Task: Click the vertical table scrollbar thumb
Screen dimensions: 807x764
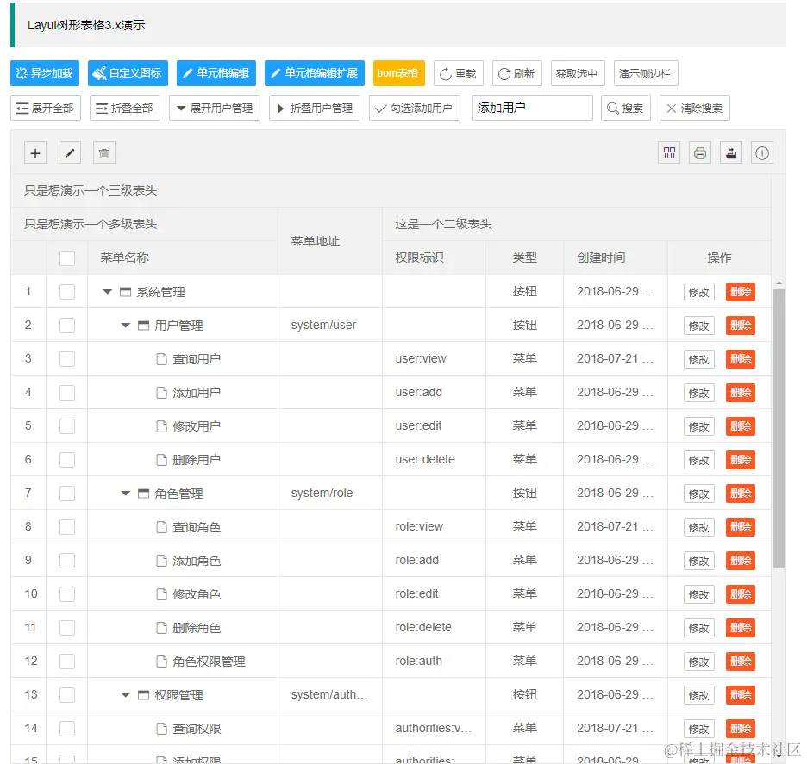Action: coord(779,429)
